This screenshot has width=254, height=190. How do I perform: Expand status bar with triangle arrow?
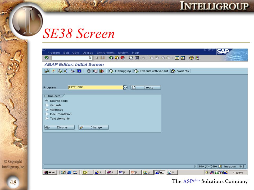click(195, 166)
